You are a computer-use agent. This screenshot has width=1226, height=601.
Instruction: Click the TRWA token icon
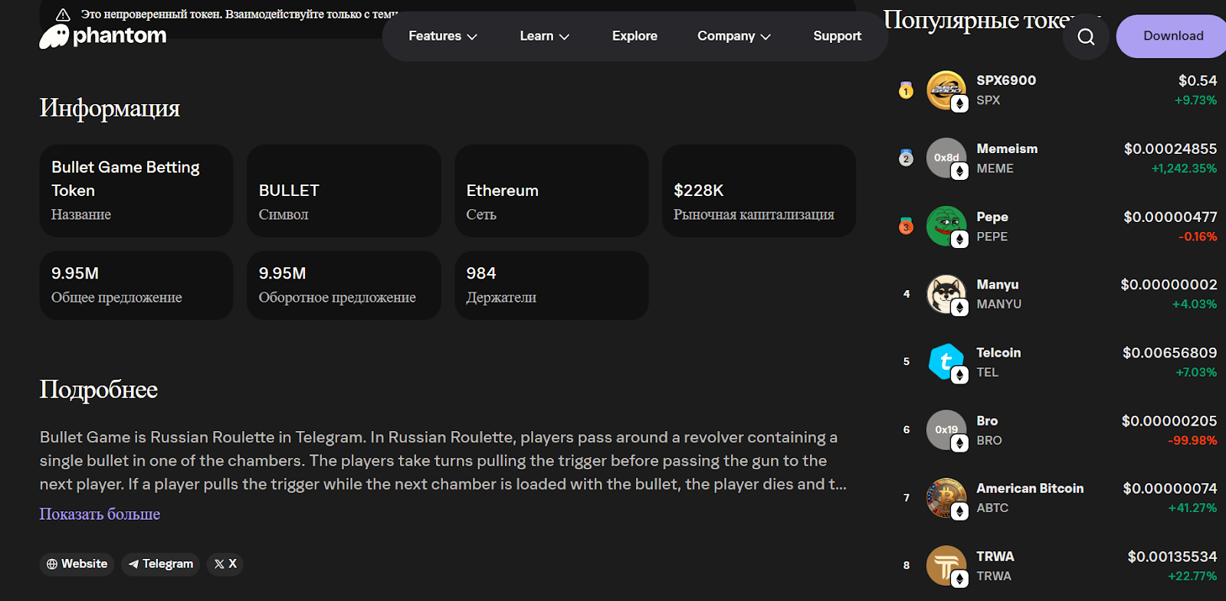[946, 566]
